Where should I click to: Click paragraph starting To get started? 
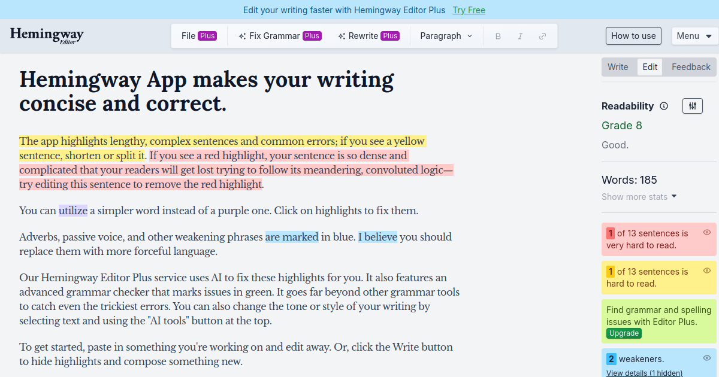[236, 354]
